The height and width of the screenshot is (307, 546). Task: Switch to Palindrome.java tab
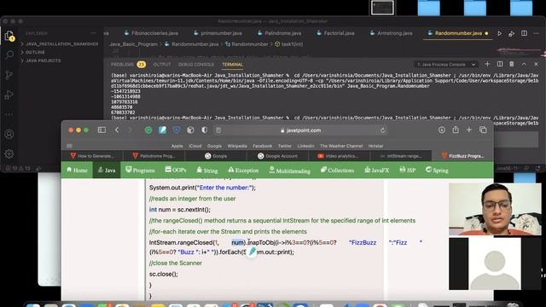tap(279, 33)
